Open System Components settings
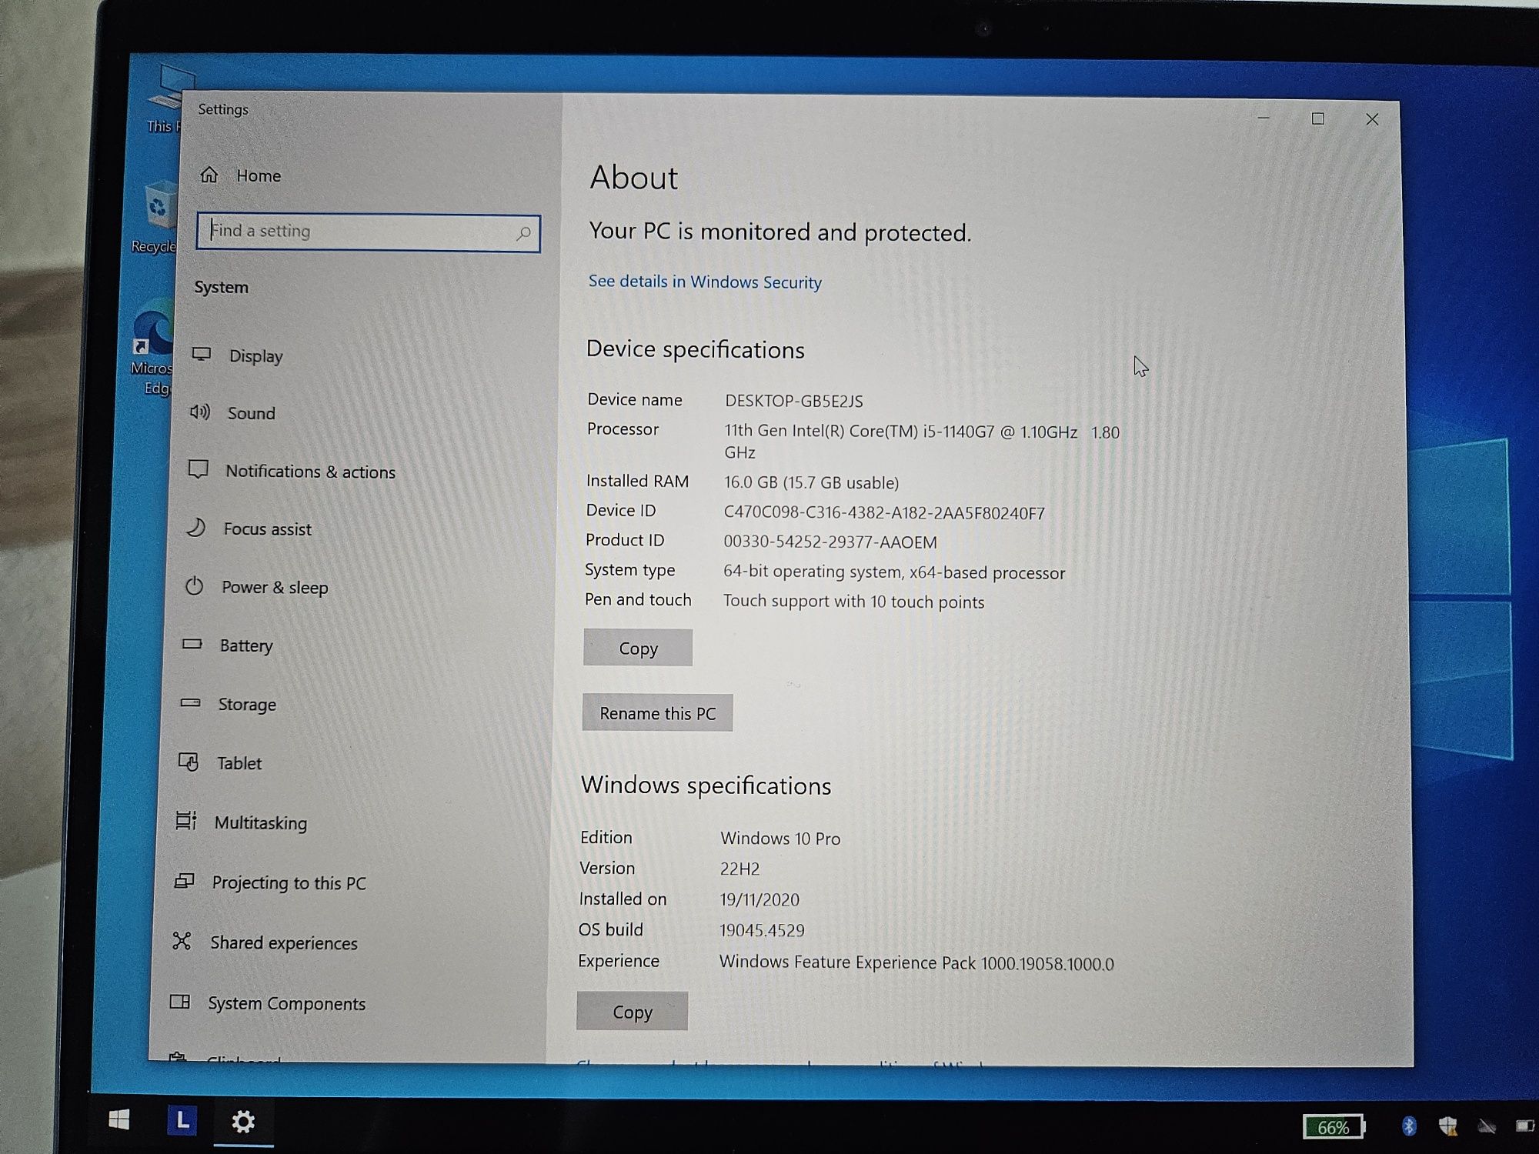Screen dimensions: 1539x1154 pyautogui.click(x=268, y=1003)
